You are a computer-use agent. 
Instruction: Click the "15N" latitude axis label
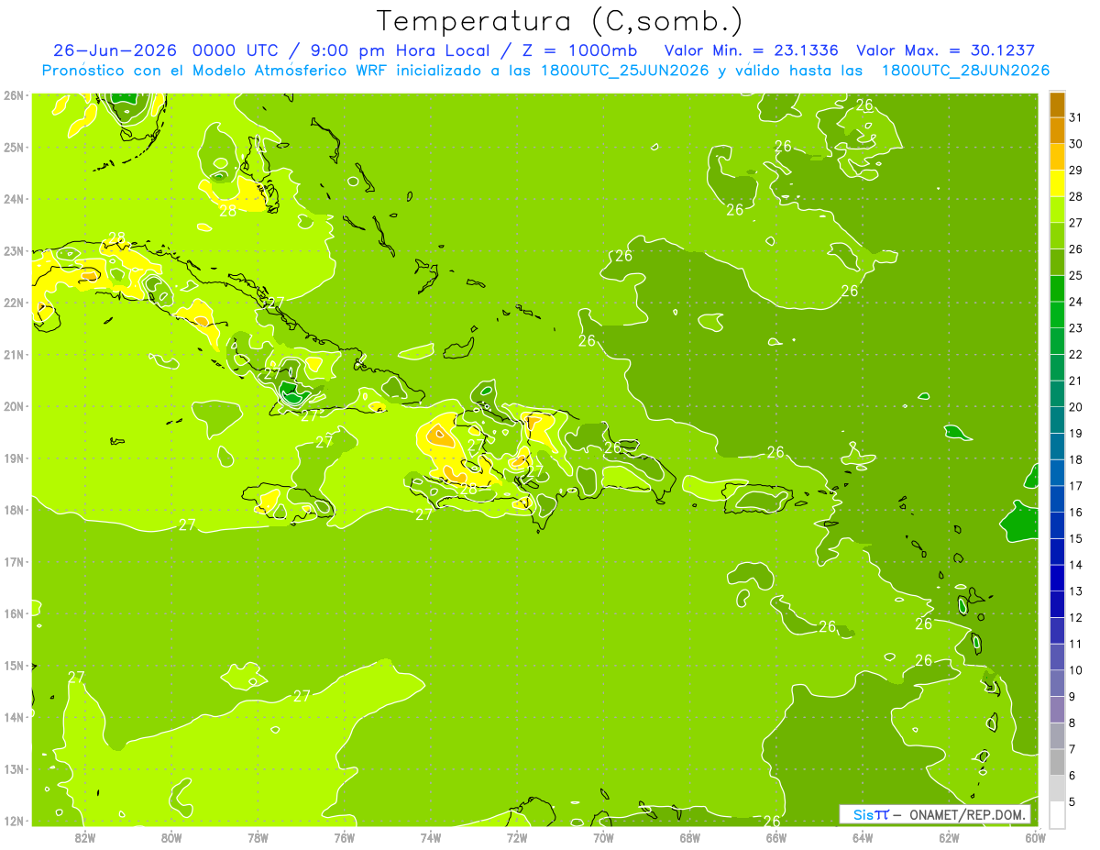14,665
